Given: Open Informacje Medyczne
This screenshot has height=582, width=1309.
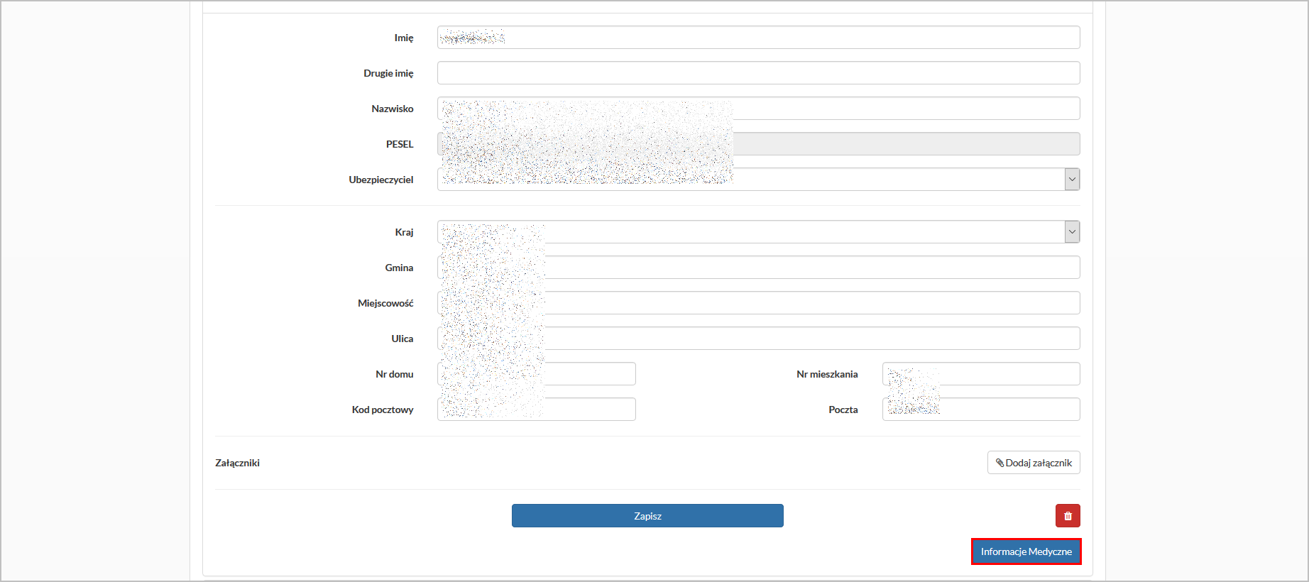Looking at the screenshot, I should click(x=1026, y=551).
